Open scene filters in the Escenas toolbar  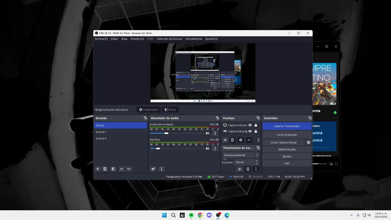click(113, 169)
